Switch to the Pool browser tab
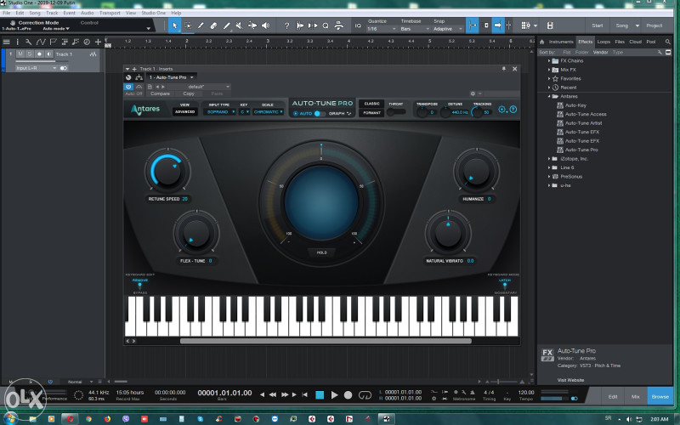680x425 pixels. pos(650,42)
